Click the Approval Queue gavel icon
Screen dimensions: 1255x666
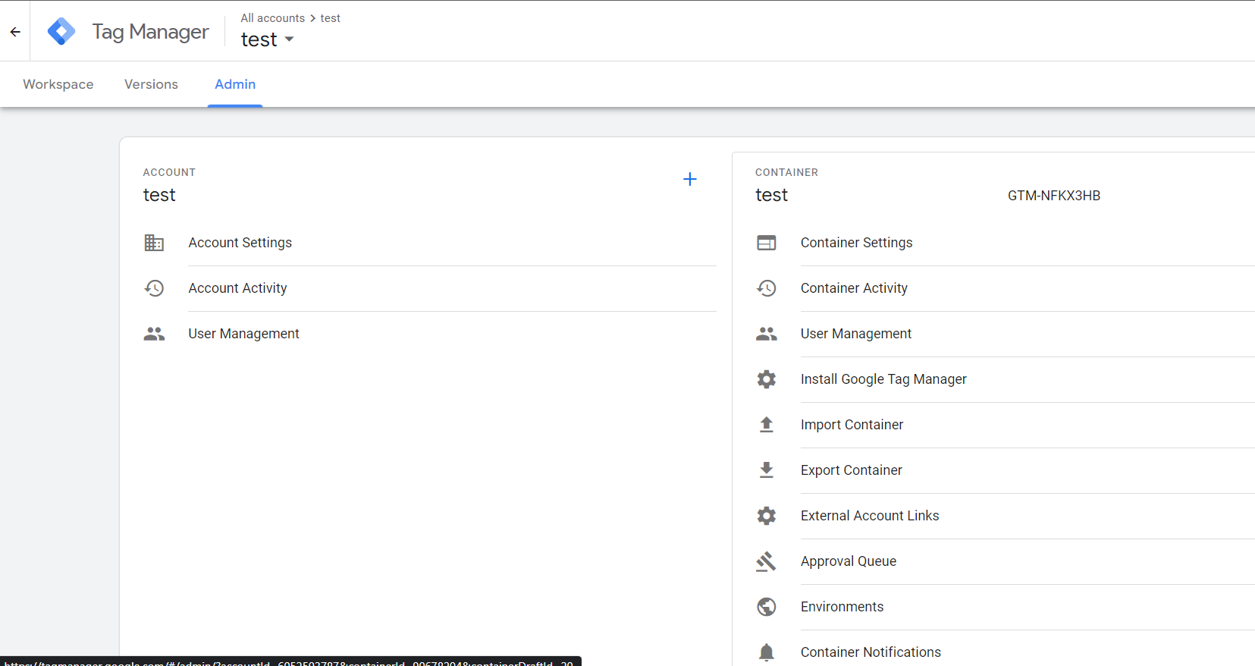(x=767, y=561)
